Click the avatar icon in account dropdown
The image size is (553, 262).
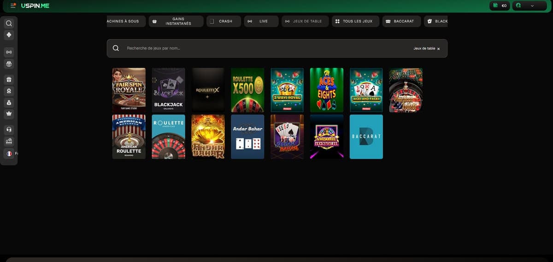tap(518, 6)
